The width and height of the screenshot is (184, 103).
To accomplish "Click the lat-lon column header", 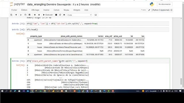I will click(101, 36).
